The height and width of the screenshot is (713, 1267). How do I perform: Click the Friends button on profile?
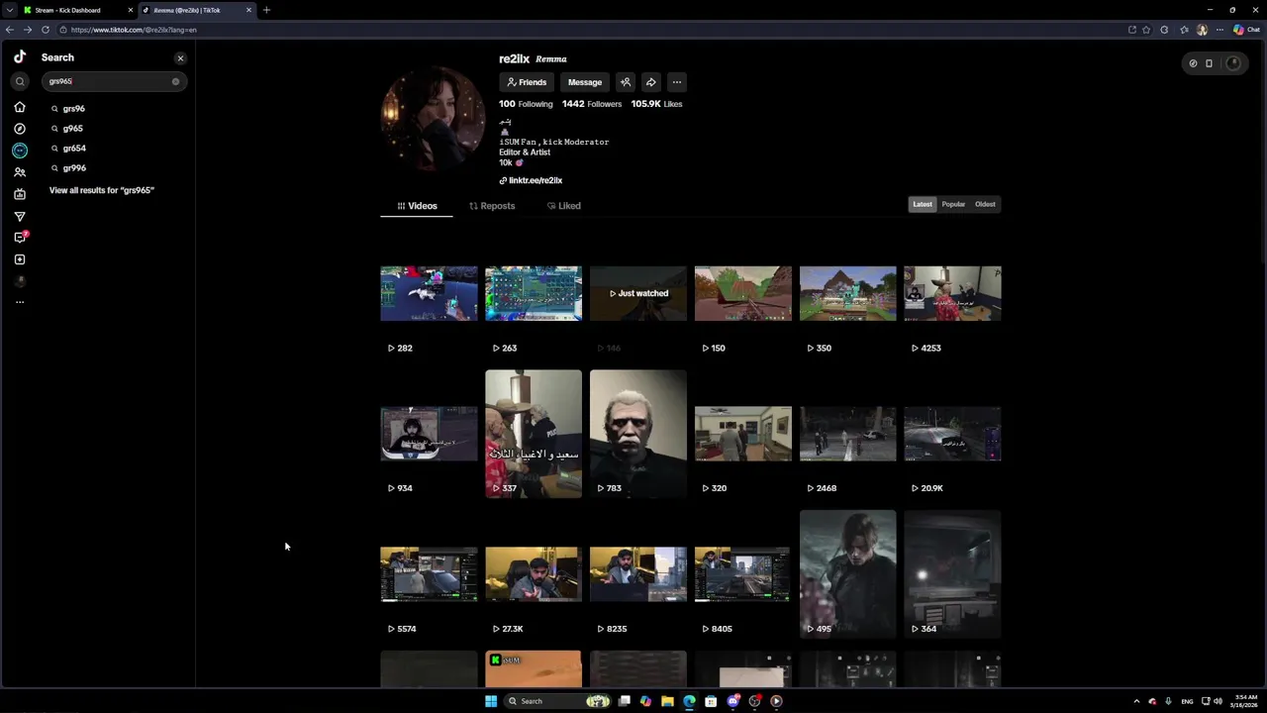tap(527, 82)
